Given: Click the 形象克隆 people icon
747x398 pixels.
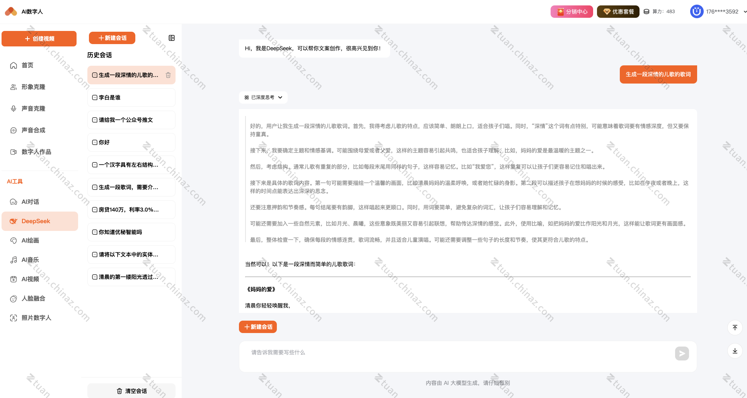Looking at the screenshot, I should click(14, 87).
